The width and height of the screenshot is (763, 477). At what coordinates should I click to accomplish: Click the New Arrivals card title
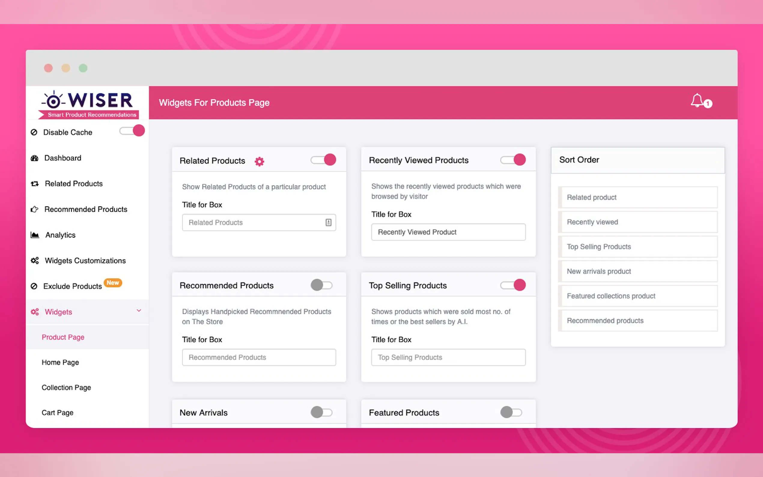point(203,412)
